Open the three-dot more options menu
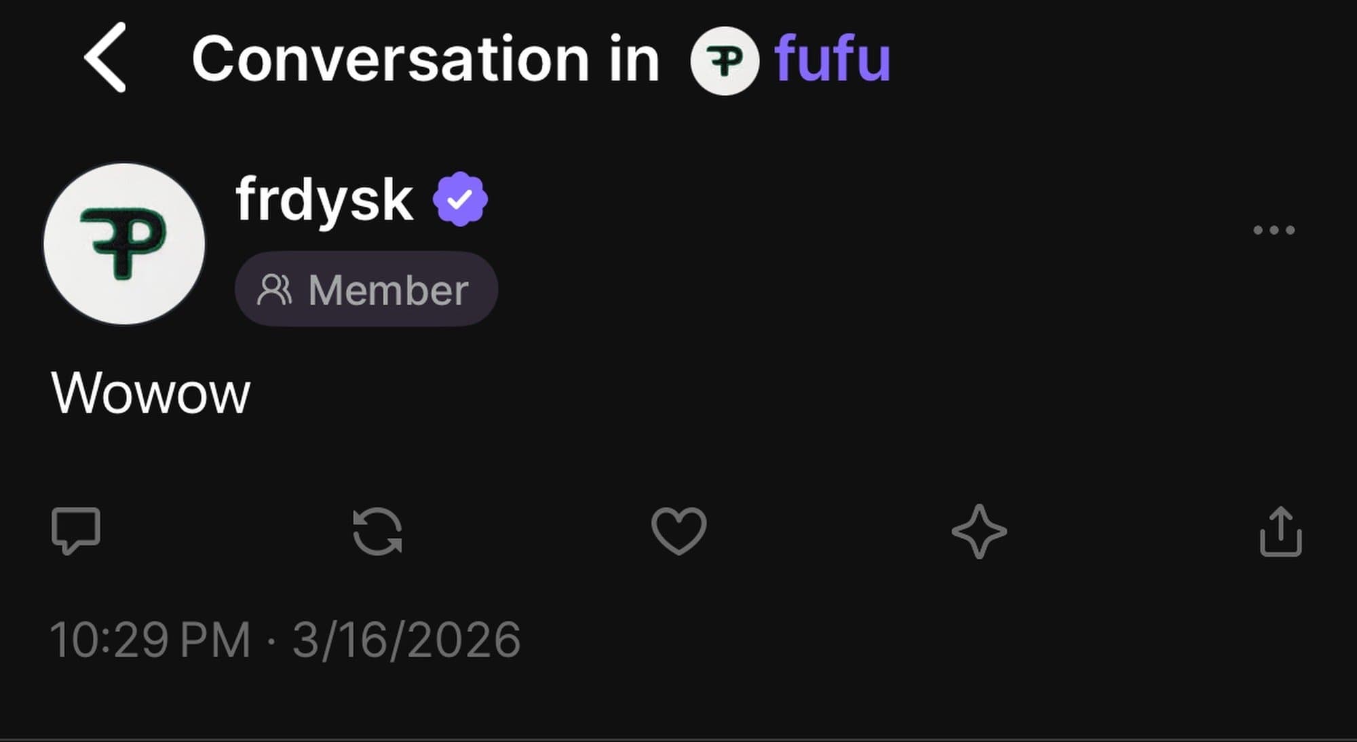Screen dimensions: 1357x742 pyautogui.click(x=1274, y=231)
